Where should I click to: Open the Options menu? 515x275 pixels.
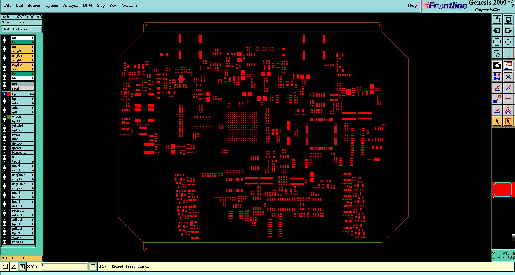pyautogui.click(x=52, y=5)
